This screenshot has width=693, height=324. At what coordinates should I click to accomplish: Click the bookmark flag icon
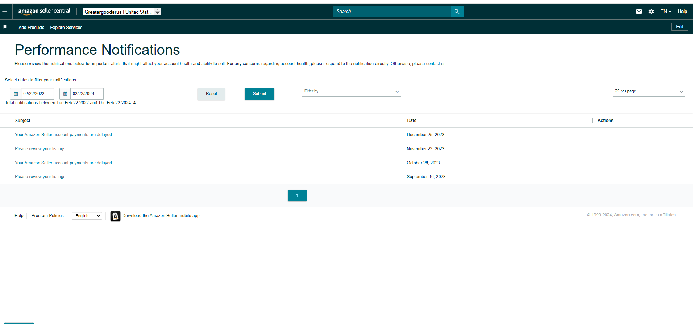point(5,27)
